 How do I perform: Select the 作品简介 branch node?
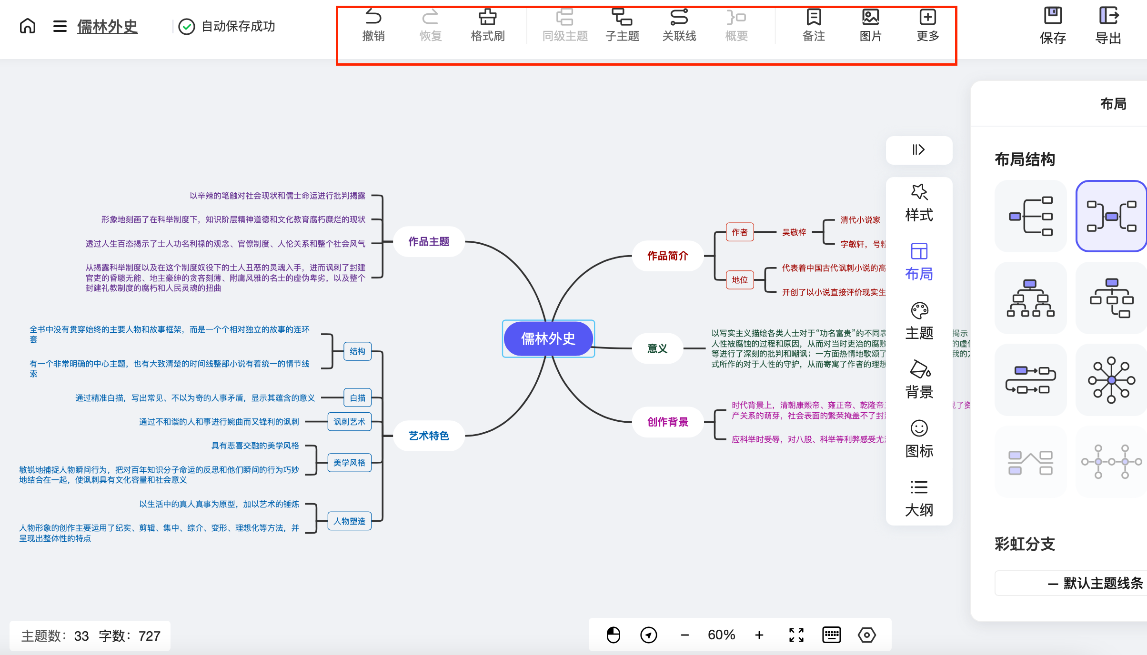click(x=668, y=256)
